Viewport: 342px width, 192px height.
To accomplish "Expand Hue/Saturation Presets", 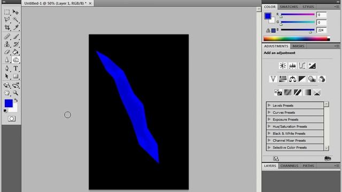I will coord(269,126).
